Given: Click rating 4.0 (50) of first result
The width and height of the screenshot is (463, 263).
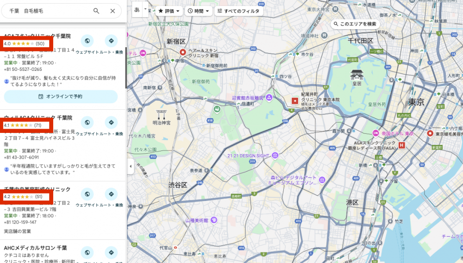Looking at the screenshot, I should (x=24, y=44).
